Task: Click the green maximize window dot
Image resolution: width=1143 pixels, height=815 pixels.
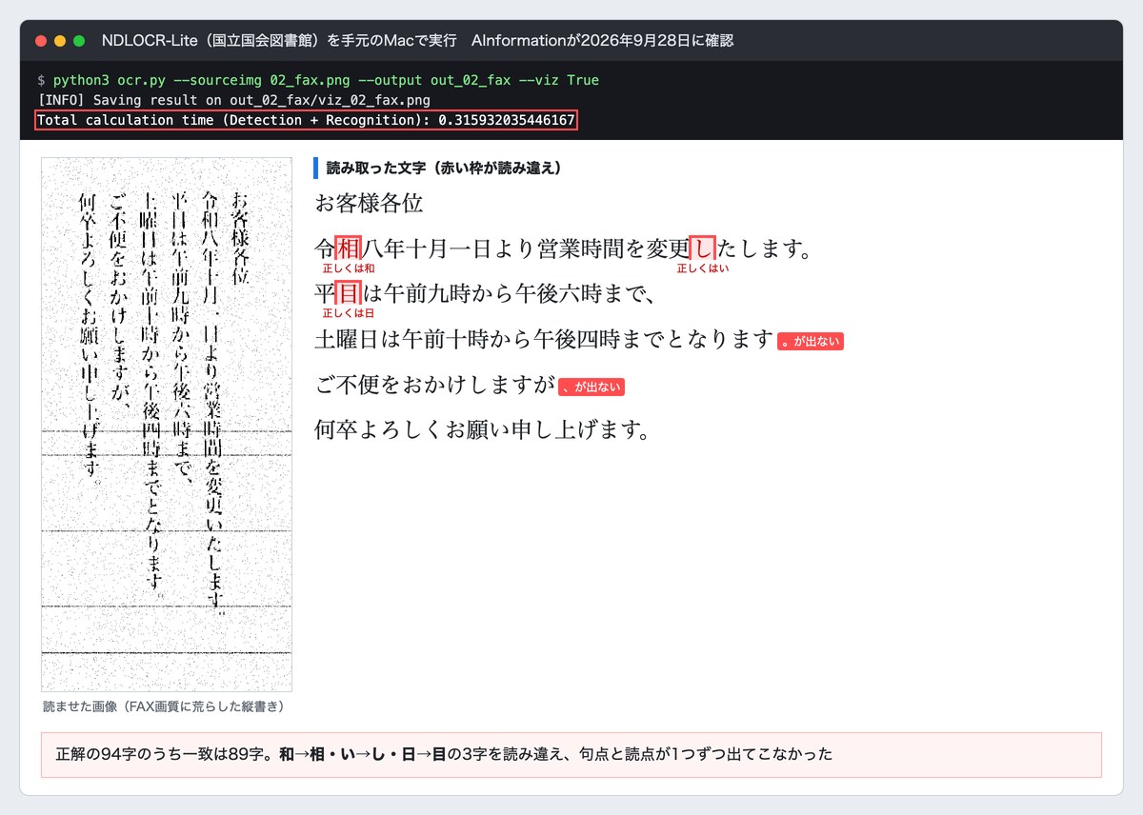Action: [79, 41]
